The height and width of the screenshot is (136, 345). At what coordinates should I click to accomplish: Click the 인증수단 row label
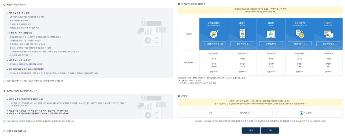pos(189,34)
